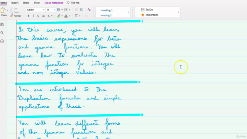Clear all text formatting

(x=89, y=10)
